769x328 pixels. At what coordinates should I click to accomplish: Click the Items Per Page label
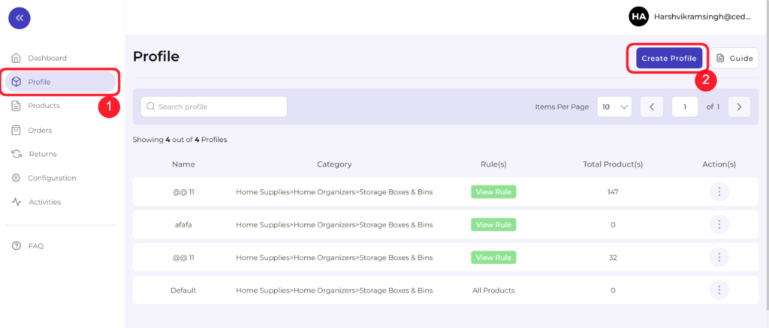click(562, 107)
